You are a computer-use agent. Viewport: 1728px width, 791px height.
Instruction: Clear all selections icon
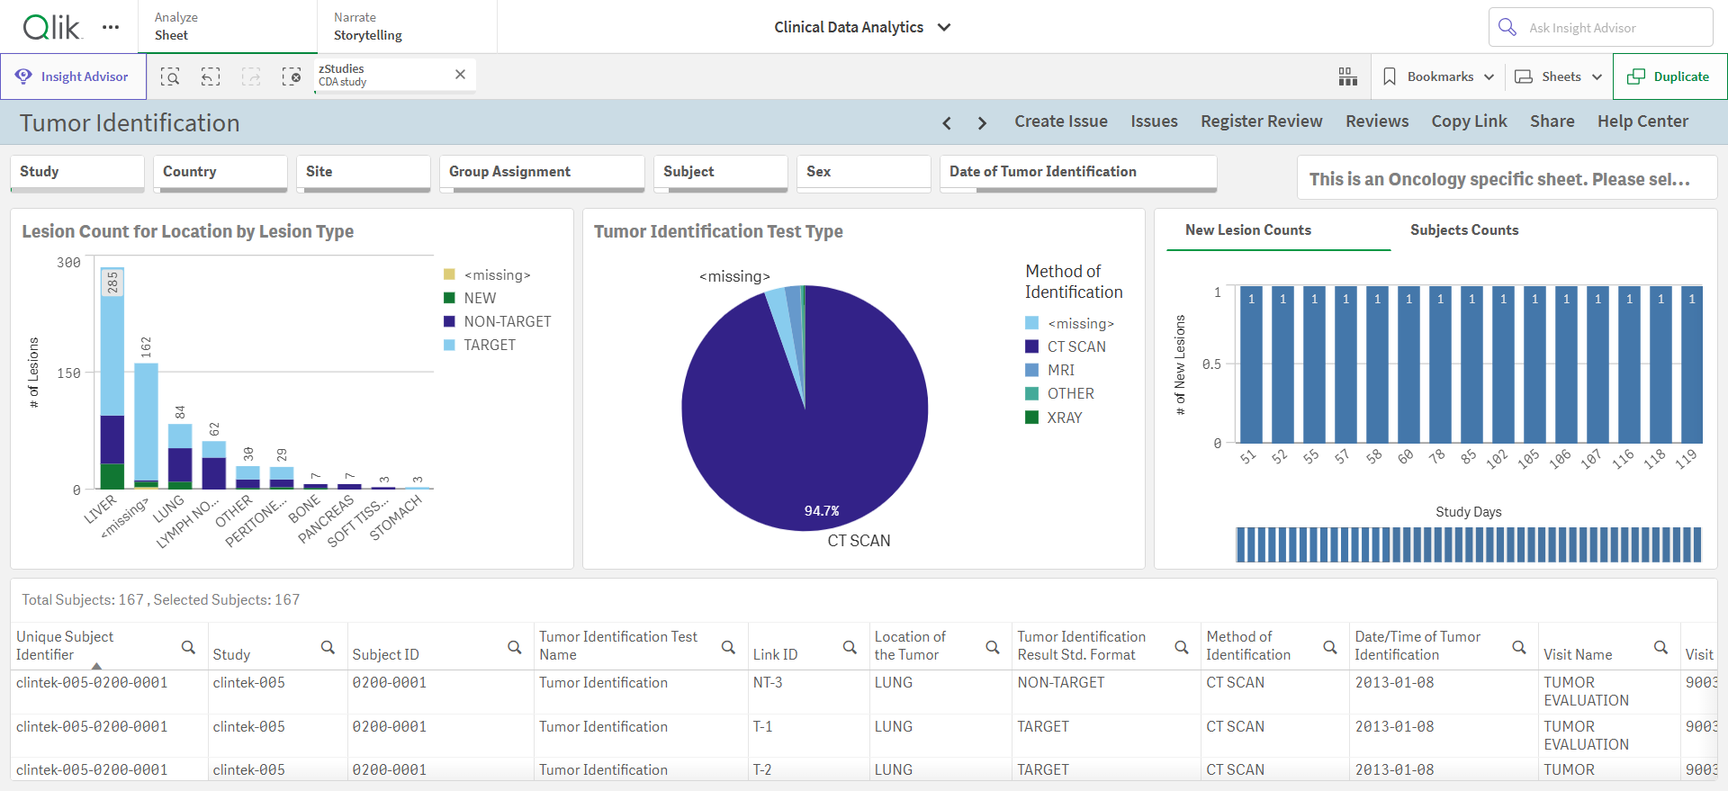292,76
